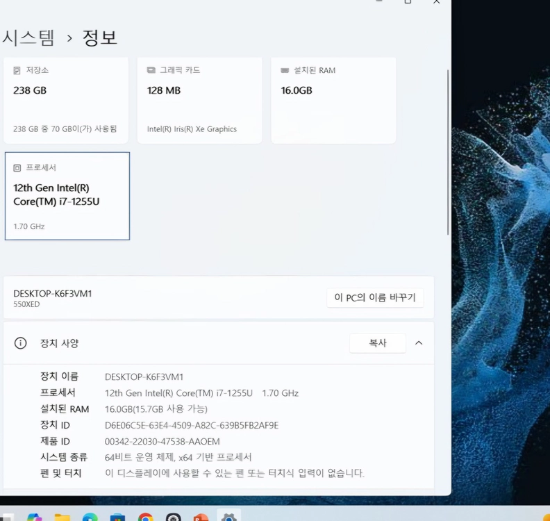Click the 장치 사양 header row

pos(219,342)
